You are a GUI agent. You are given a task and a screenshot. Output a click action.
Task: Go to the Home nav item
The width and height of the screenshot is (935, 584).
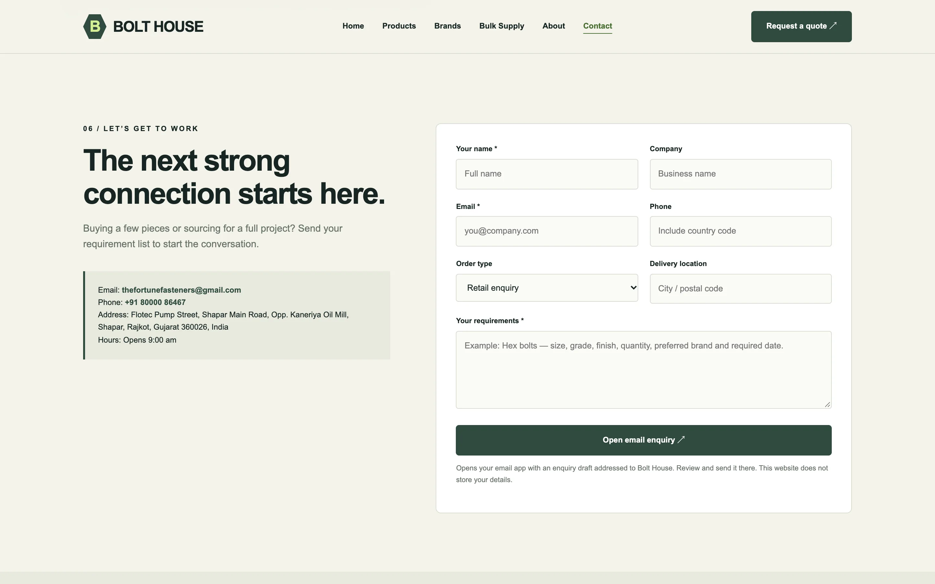coord(353,26)
